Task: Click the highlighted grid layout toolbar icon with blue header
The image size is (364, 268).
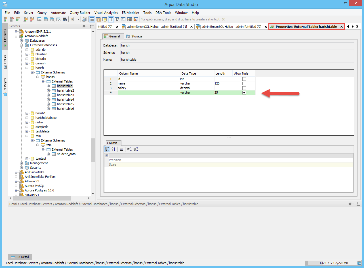Action: tap(92, 19)
